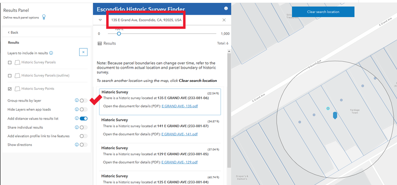Expand the search source dropdown arrow

(x=100, y=20)
